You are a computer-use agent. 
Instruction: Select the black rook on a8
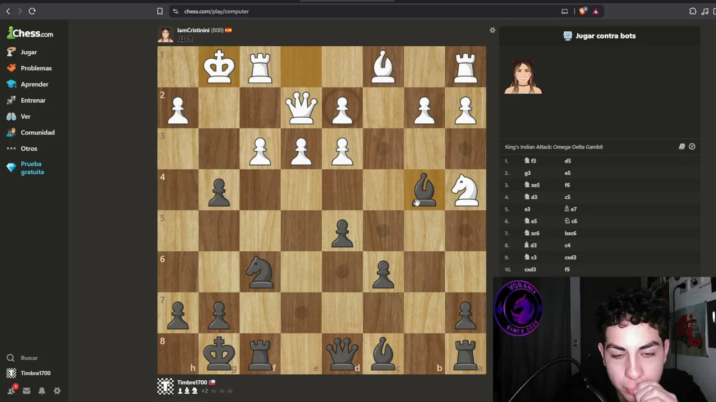465,354
